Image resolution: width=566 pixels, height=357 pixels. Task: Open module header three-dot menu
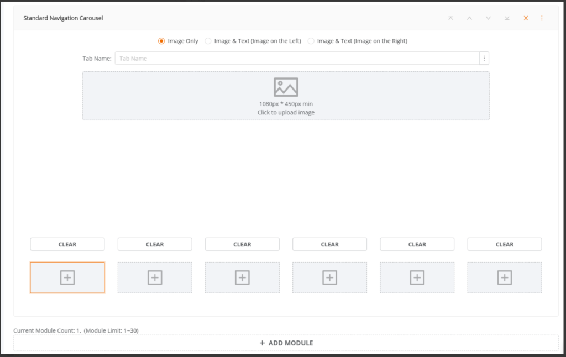(x=542, y=18)
